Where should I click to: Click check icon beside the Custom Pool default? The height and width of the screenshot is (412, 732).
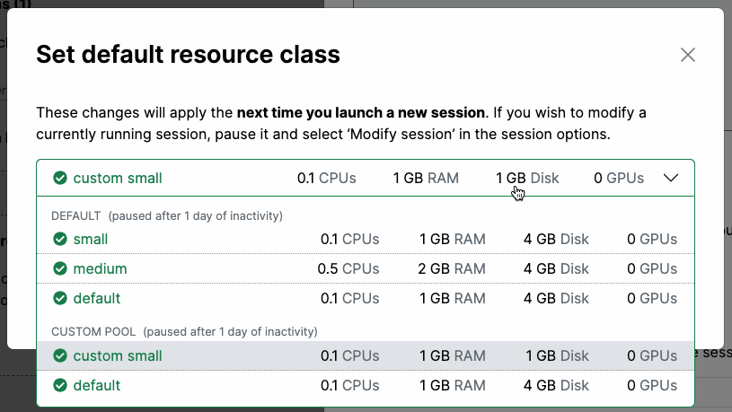click(60, 385)
